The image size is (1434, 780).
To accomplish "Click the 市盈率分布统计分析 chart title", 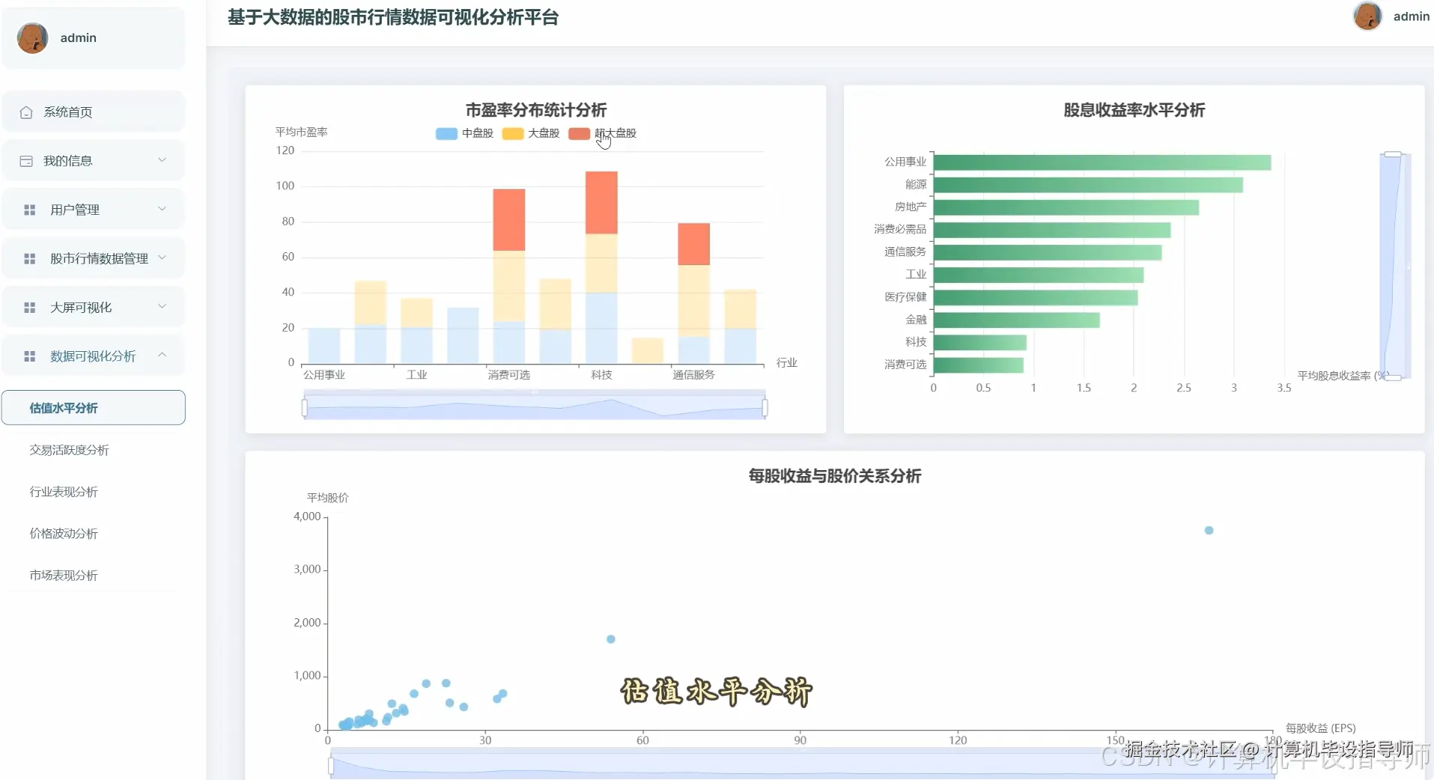I will click(x=536, y=110).
